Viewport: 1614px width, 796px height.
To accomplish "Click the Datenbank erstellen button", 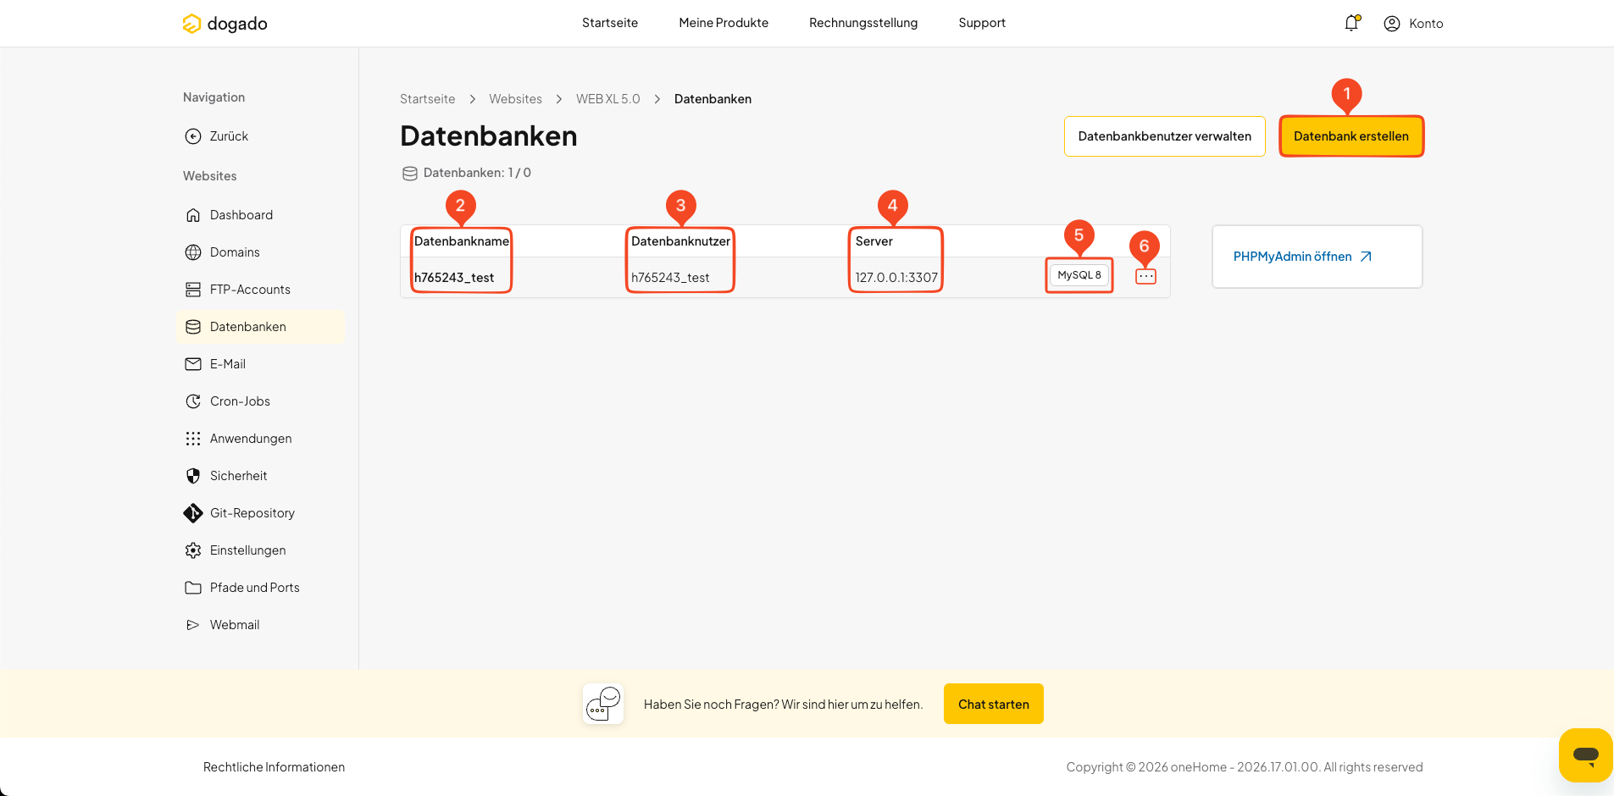I will pos(1351,136).
